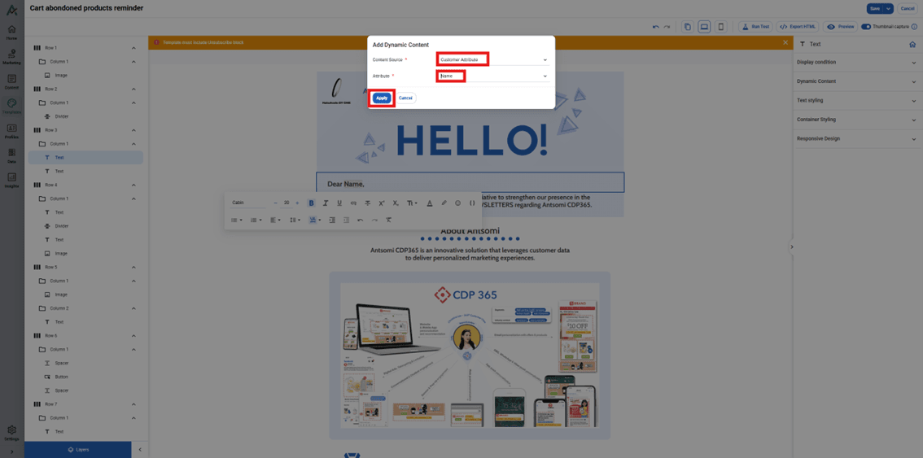Switch to mobile device preview icon
Viewport: 923px width, 458px height.
[x=721, y=27]
